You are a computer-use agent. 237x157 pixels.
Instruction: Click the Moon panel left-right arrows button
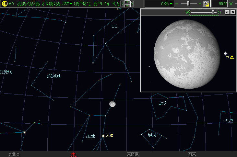pos(227,12)
